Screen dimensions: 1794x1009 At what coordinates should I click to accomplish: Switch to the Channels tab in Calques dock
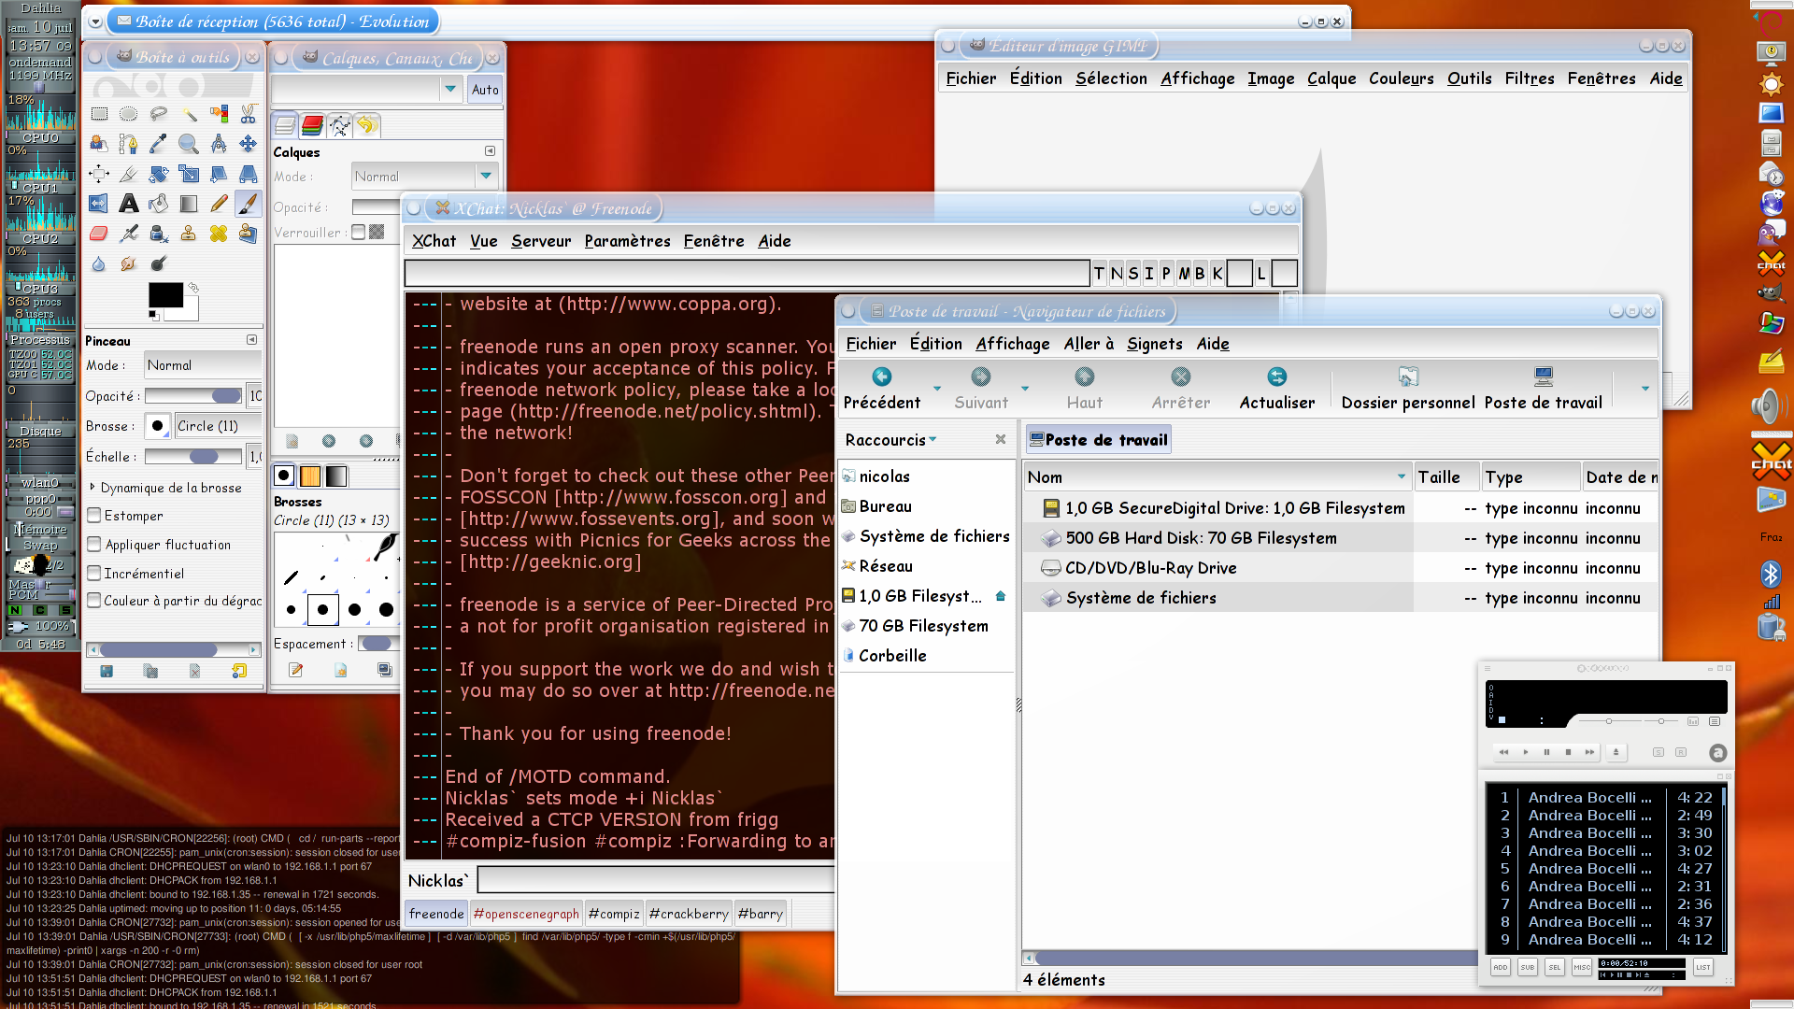[313, 125]
